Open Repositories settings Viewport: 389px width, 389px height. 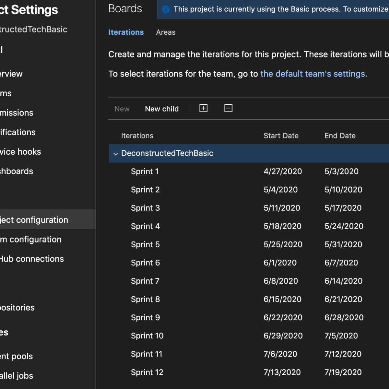pos(17,307)
